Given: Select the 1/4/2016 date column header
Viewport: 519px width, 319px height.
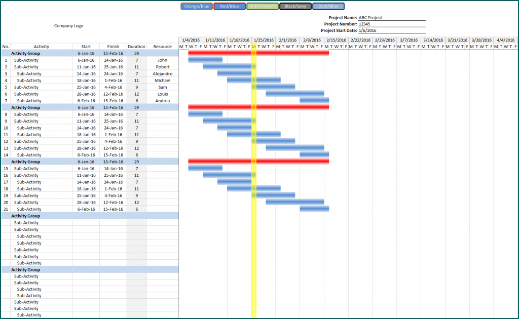Looking at the screenshot, I should [x=190, y=39].
